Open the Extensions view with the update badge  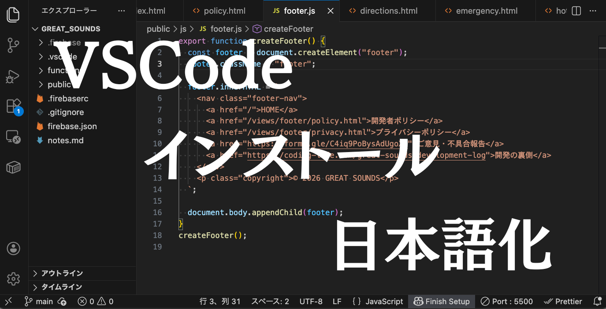click(x=13, y=106)
